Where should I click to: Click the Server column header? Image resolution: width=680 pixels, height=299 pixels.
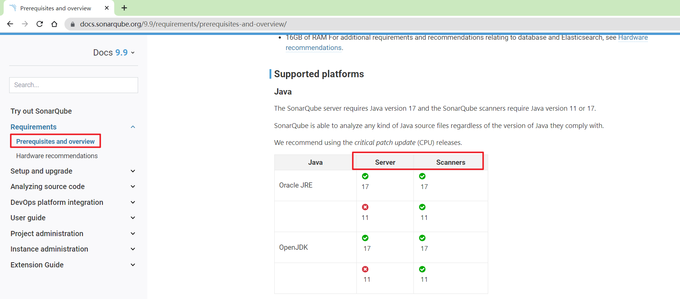click(x=385, y=163)
